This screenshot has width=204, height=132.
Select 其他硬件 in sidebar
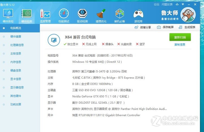pos(20,96)
